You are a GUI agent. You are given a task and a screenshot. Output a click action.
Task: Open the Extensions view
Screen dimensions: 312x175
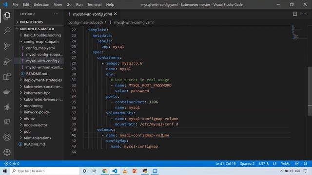(x=7, y=76)
